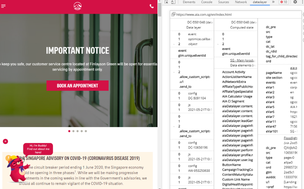304x189 pixels.
Task: Select the last carousel dot
Action: pyautogui.click(x=86, y=131)
